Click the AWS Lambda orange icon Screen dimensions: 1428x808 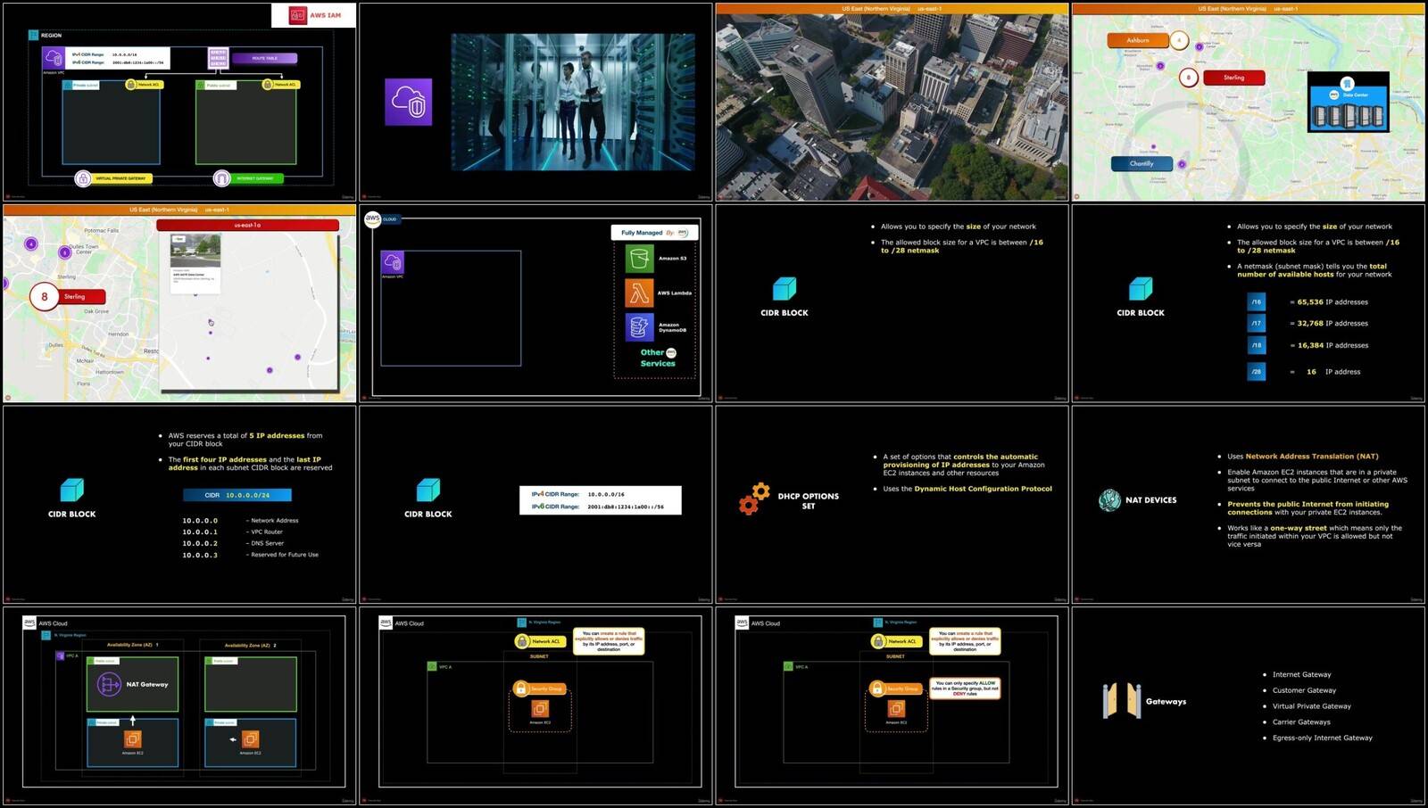(x=639, y=293)
